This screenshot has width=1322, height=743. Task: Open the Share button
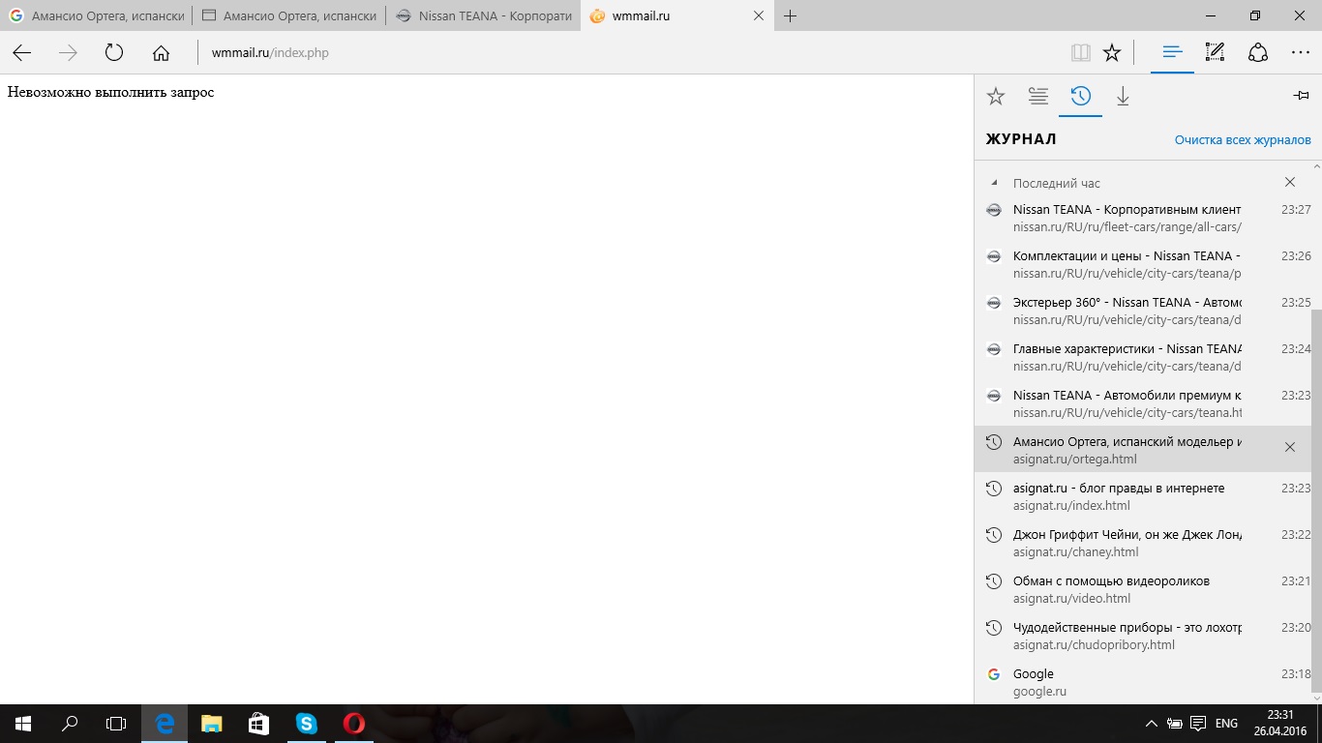point(1258,53)
